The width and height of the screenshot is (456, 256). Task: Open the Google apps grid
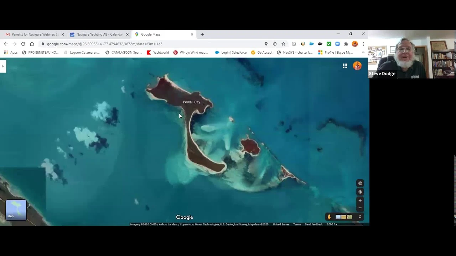345,66
